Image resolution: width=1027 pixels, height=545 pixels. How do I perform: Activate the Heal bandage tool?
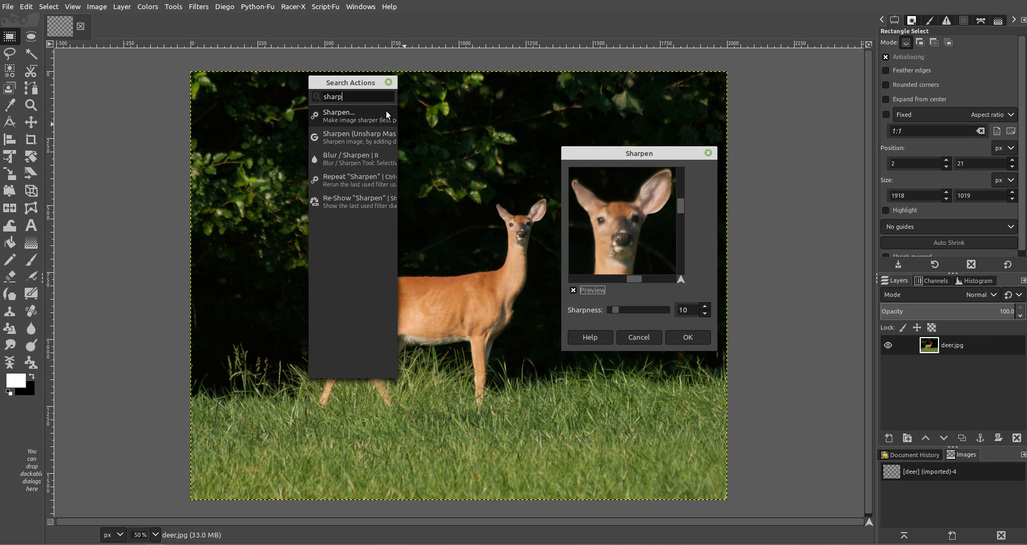(x=31, y=311)
